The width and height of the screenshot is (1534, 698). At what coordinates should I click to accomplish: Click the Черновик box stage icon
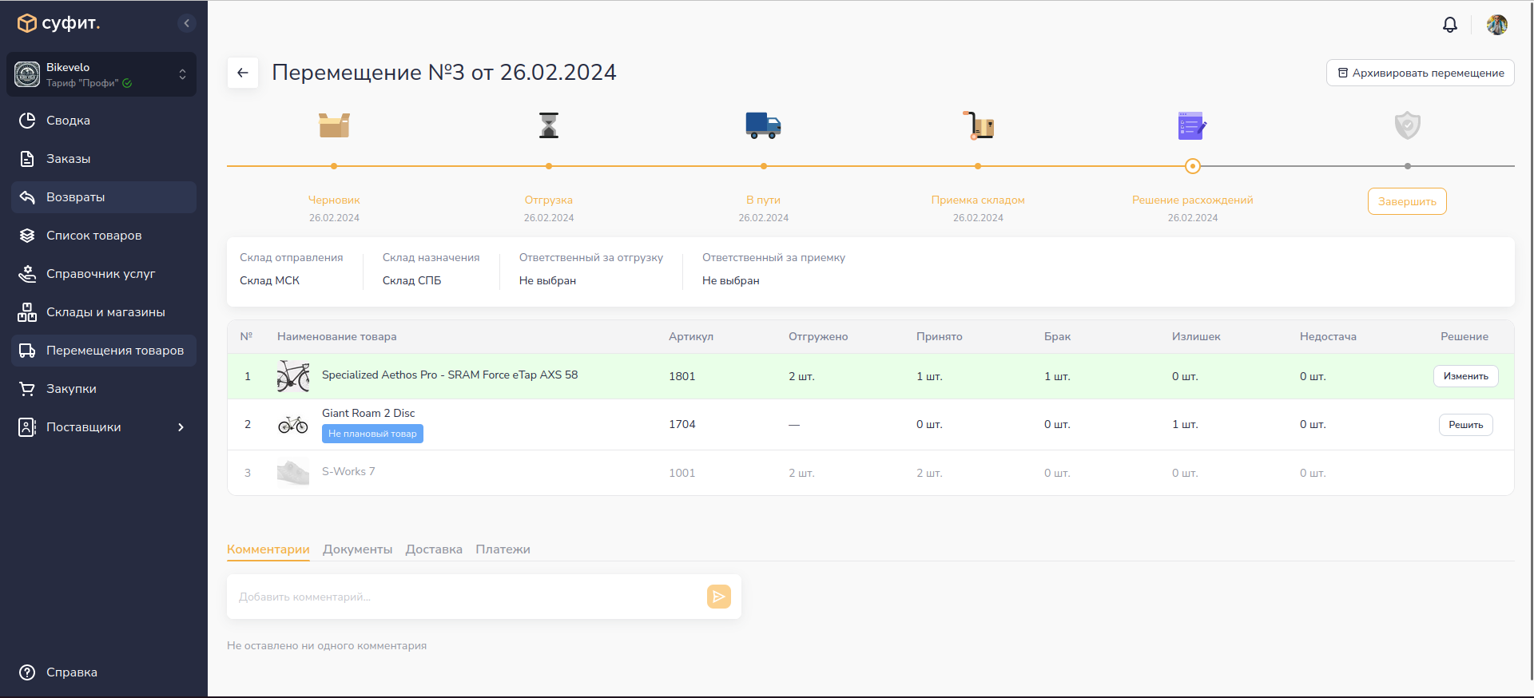334,125
